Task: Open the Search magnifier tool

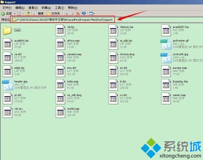Action: tap(35, 13)
